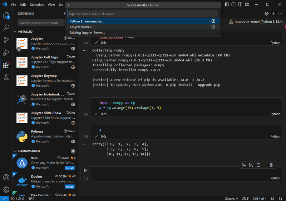Open manage gear for Jupyter extension
286x201 pixels.
(73, 48)
